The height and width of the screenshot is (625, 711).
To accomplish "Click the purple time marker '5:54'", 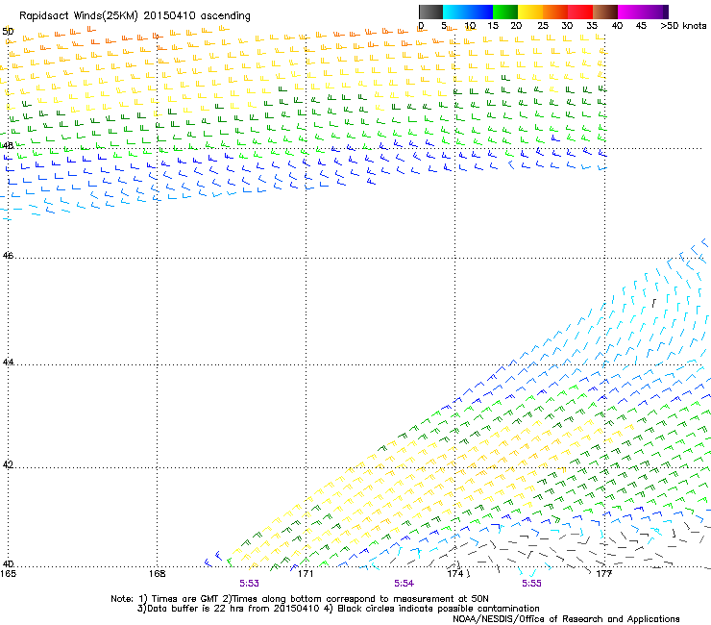I will point(404,584).
